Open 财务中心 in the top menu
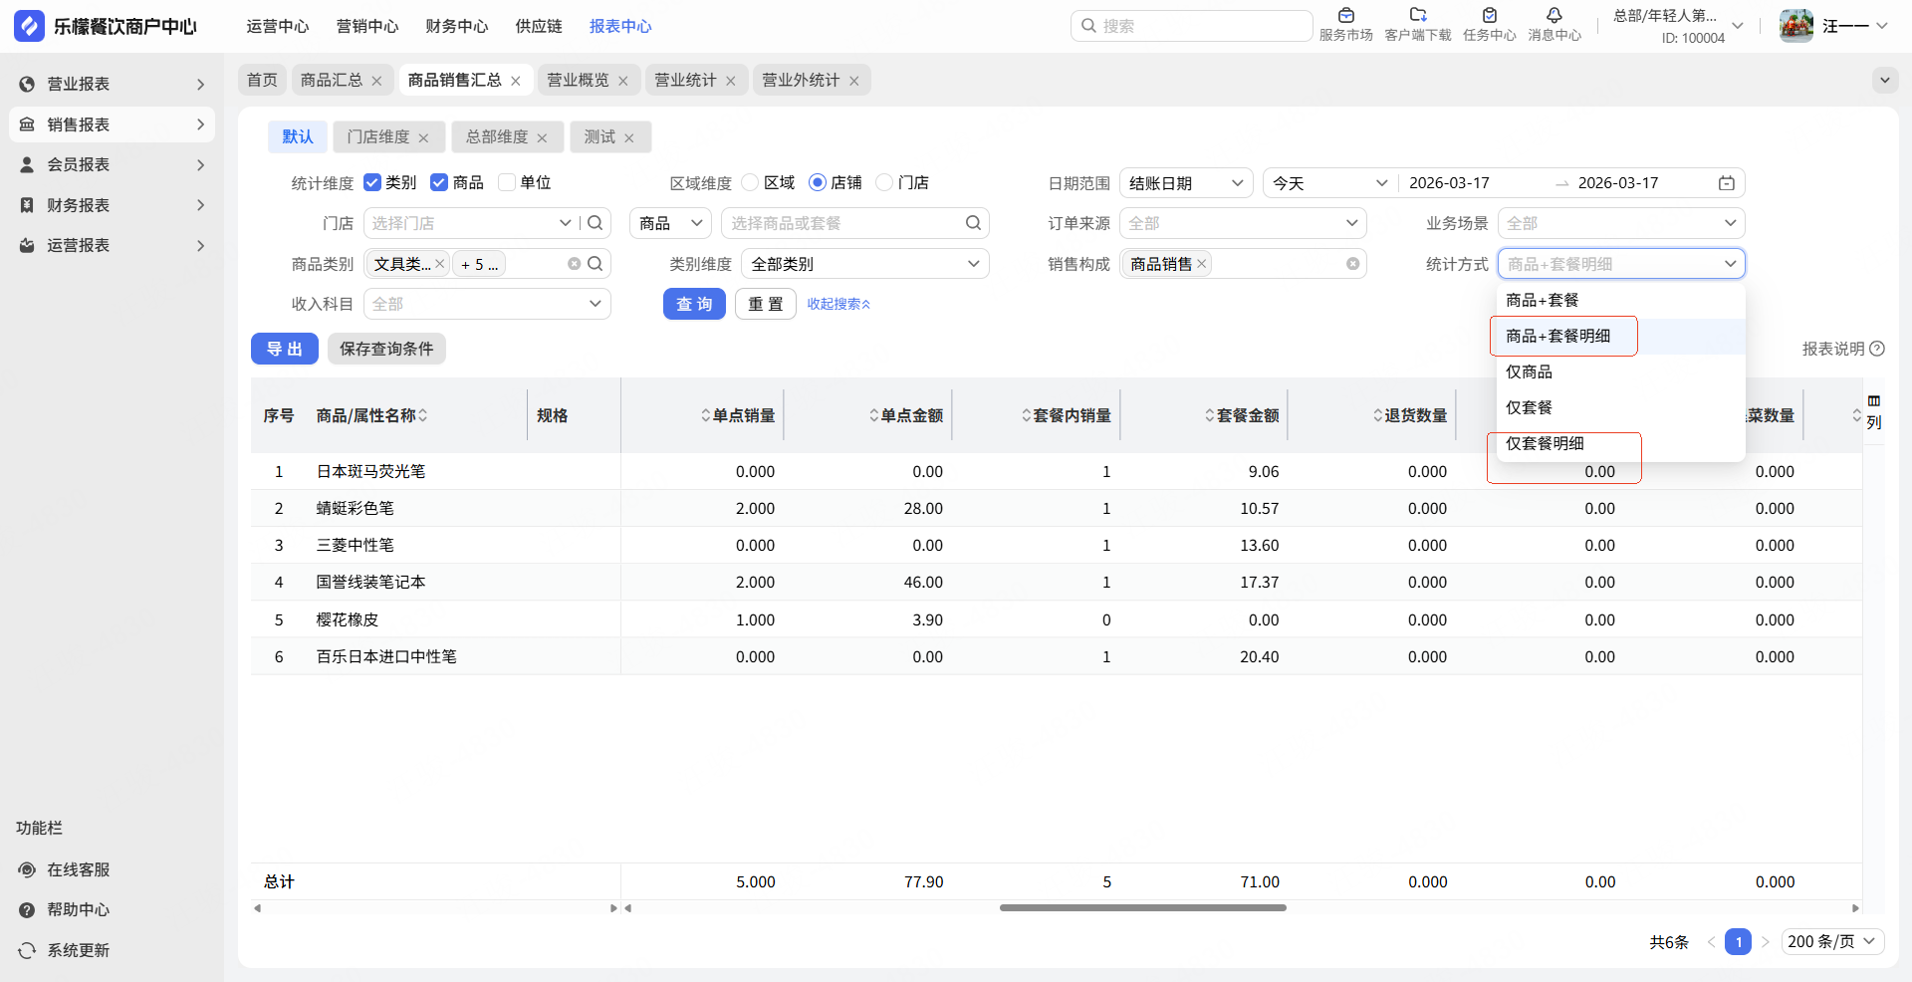 point(456,26)
